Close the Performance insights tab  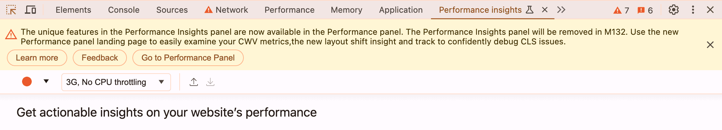pos(545,10)
